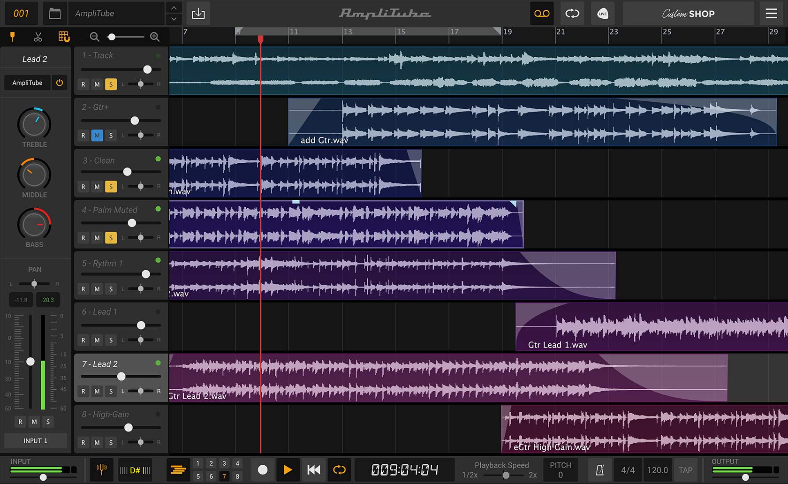Mute the 2 - Gtr+ track
Viewport: 788px width, 484px height.
coord(97,136)
